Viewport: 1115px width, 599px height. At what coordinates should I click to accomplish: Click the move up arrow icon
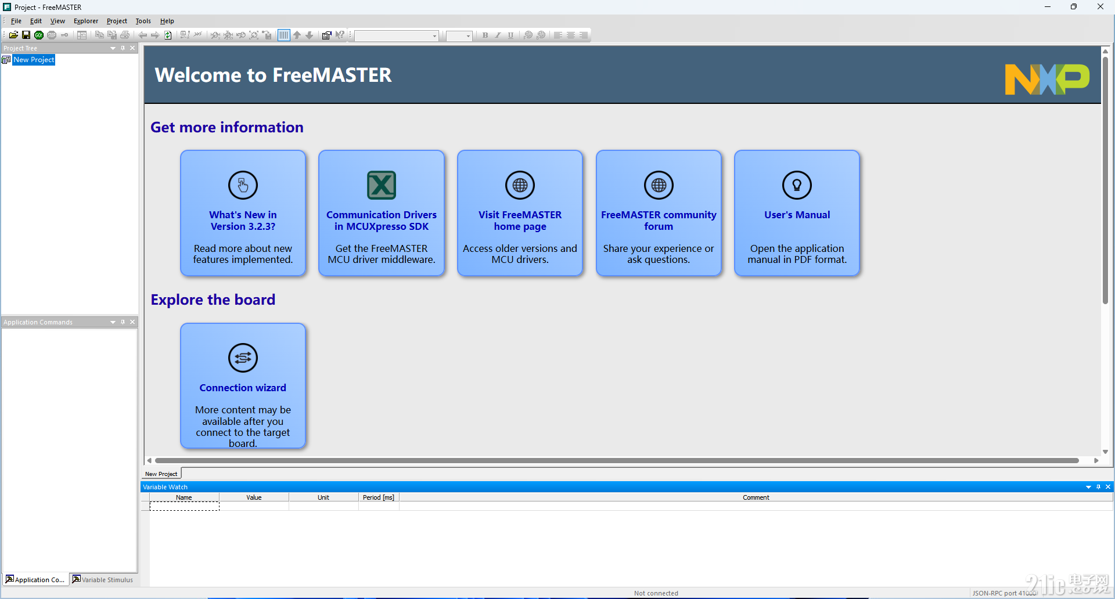297,35
